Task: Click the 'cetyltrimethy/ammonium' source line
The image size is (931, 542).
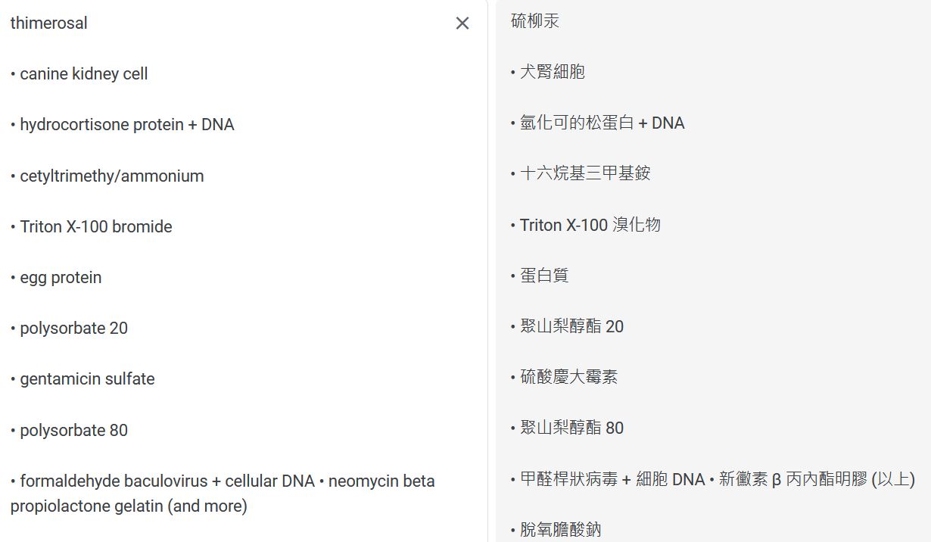Action: click(x=111, y=176)
